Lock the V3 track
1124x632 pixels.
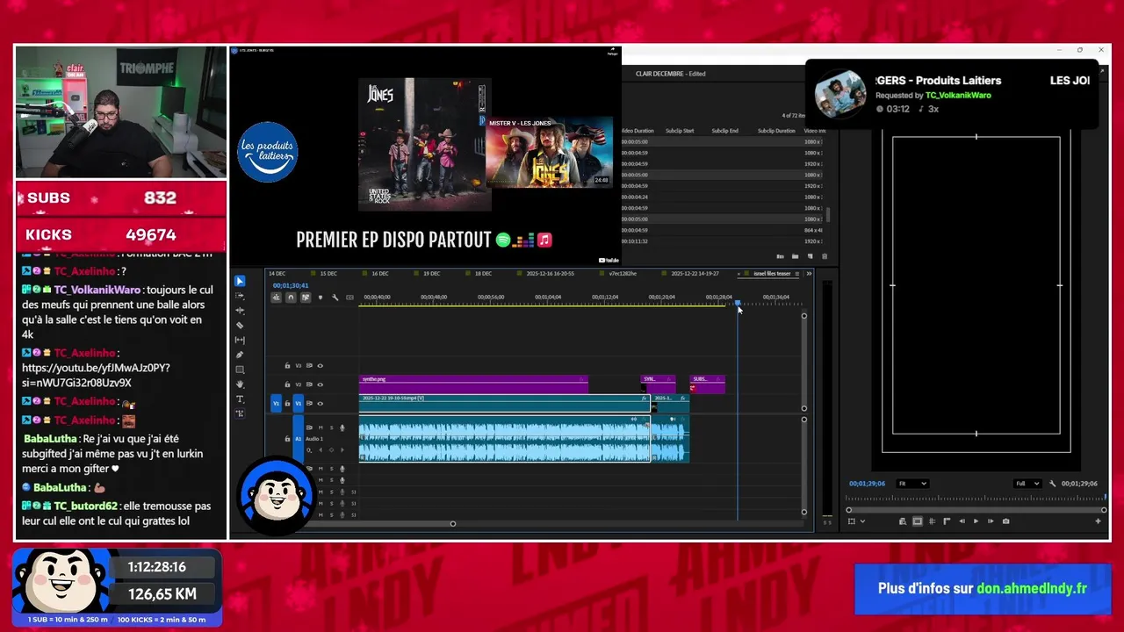[287, 366]
